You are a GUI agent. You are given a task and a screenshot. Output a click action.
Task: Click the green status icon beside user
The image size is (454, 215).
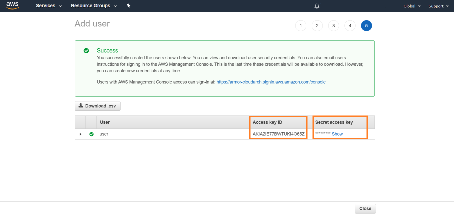(x=91, y=134)
